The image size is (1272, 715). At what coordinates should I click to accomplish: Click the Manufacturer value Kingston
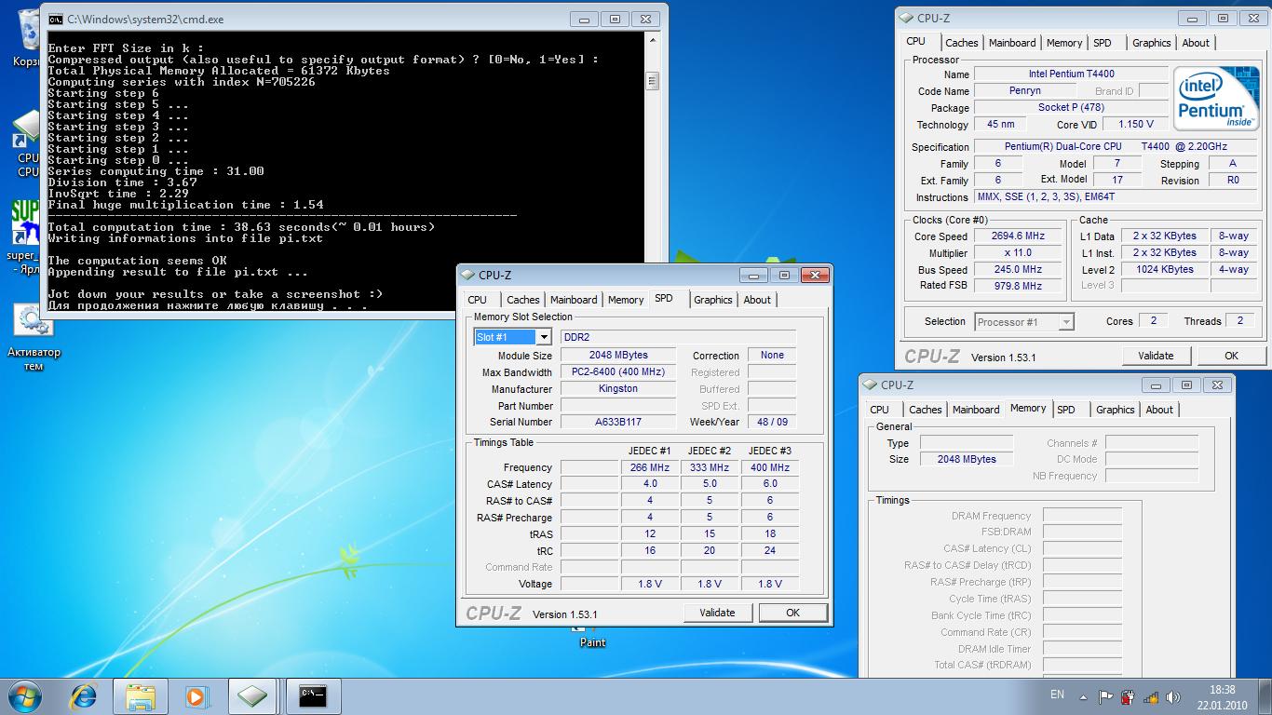[x=618, y=389]
